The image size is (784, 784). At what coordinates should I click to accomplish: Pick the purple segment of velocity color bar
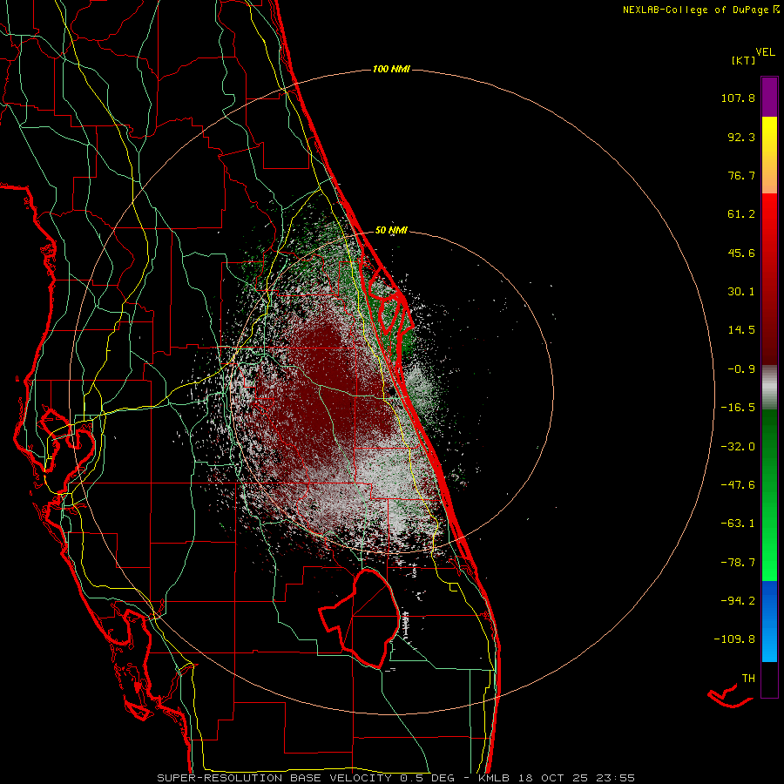[x=769, y=97]
